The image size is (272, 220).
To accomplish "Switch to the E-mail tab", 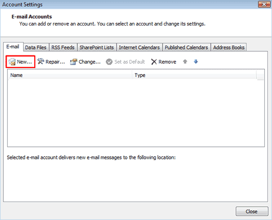I will (x=13, y=47).
